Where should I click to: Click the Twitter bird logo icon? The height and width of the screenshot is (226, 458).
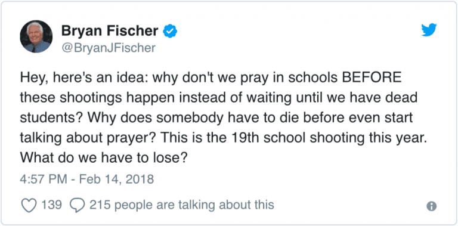tap(429, 30)
